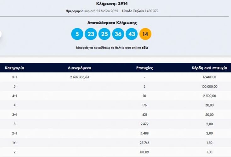Image resolution: width=231 pixels, height=157 pixels.
Task: Open the online submission link 'εδώ'
Action: point(145,48)
